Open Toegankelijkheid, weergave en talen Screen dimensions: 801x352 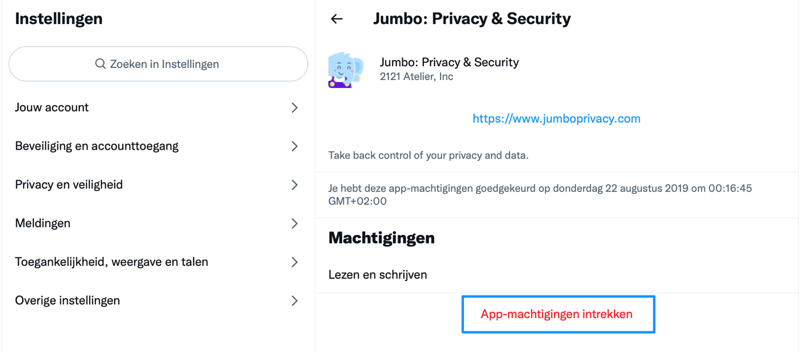(x=157, y=262)
